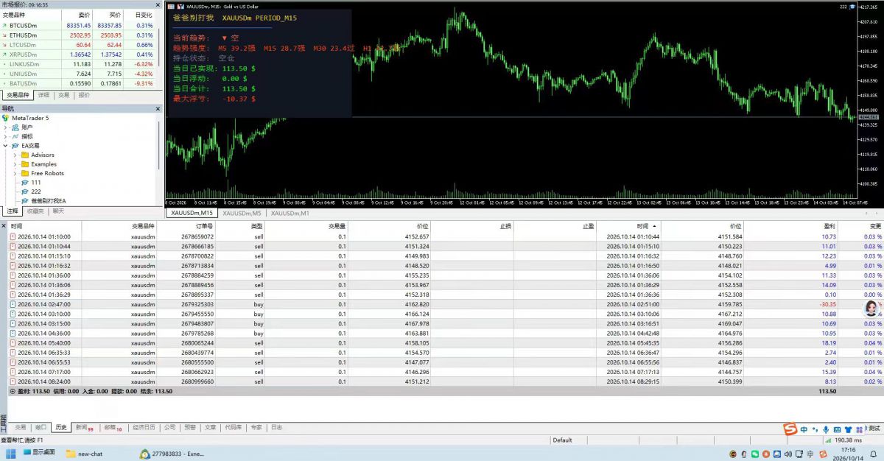Image resolution: width=884 pixels, height=461 pixels.
Task: Open the 新闻 news tab in toolbox
Action: [x=83, y=427]
